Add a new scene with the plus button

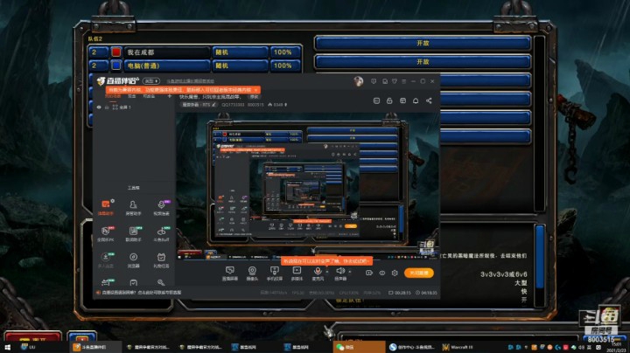tap(169, 96)
